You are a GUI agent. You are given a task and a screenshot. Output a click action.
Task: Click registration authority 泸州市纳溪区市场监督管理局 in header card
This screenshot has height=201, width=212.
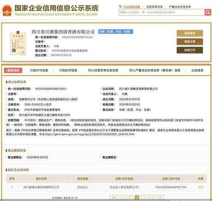click(69, 51)
